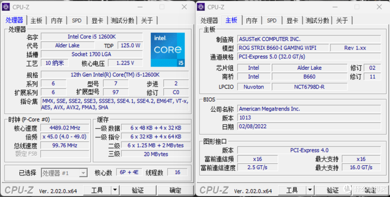Screen dimensions: 390x197
Task: Click multiplier value x 45.0 (4.0 - 49.0)
Action: point(65,137)
